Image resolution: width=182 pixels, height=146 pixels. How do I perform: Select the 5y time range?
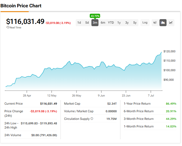[135, 23]
